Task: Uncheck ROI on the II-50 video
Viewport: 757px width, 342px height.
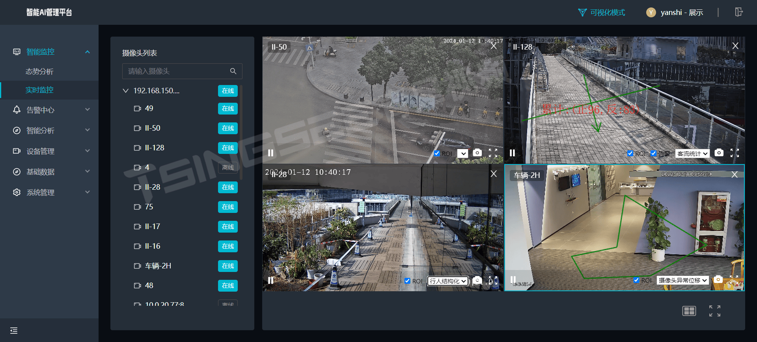Action: point(437,153)
